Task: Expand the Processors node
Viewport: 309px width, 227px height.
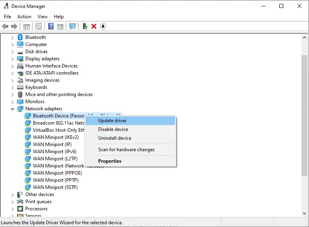Action: point(12,209)
